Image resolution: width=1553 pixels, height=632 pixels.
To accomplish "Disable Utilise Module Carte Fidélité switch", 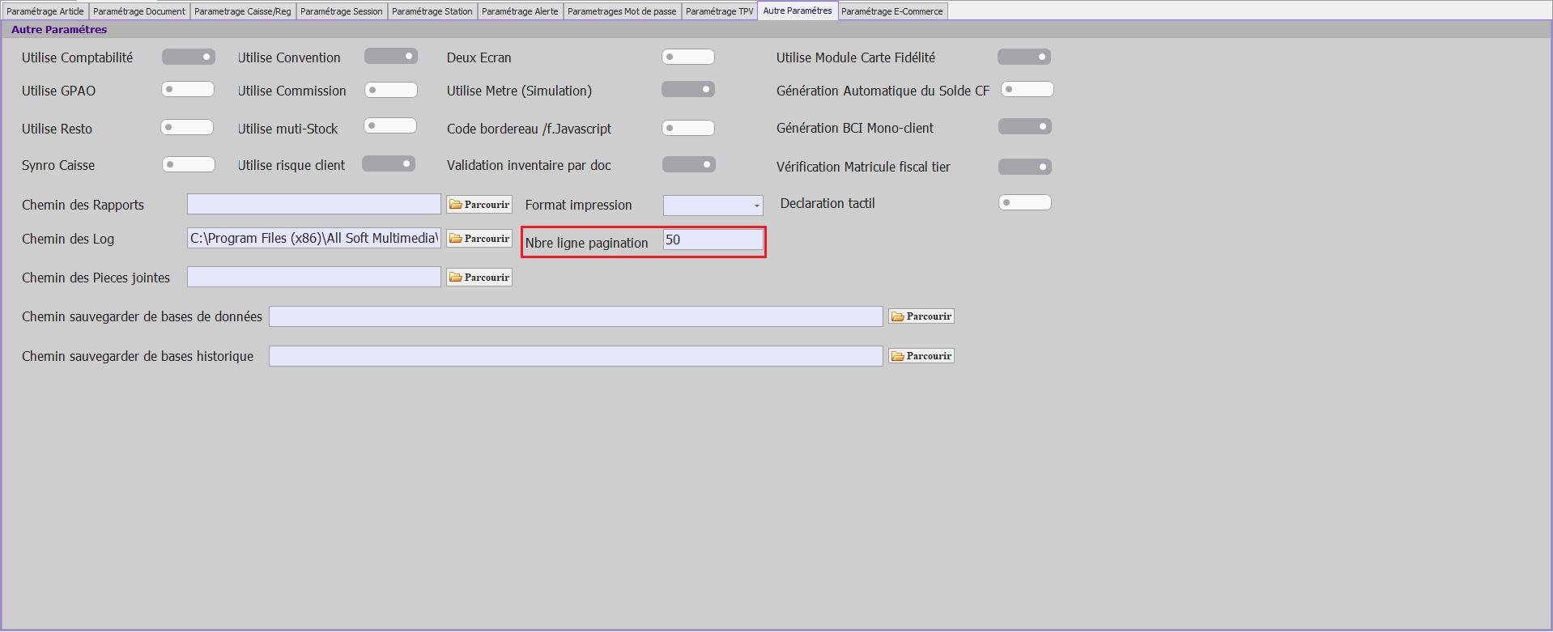I will click(x=1024, y=57).
